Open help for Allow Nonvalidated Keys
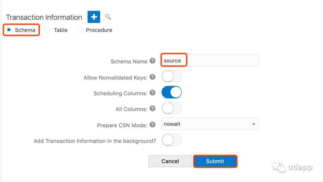Screen dimensions: 323x182 click(153, 77)
